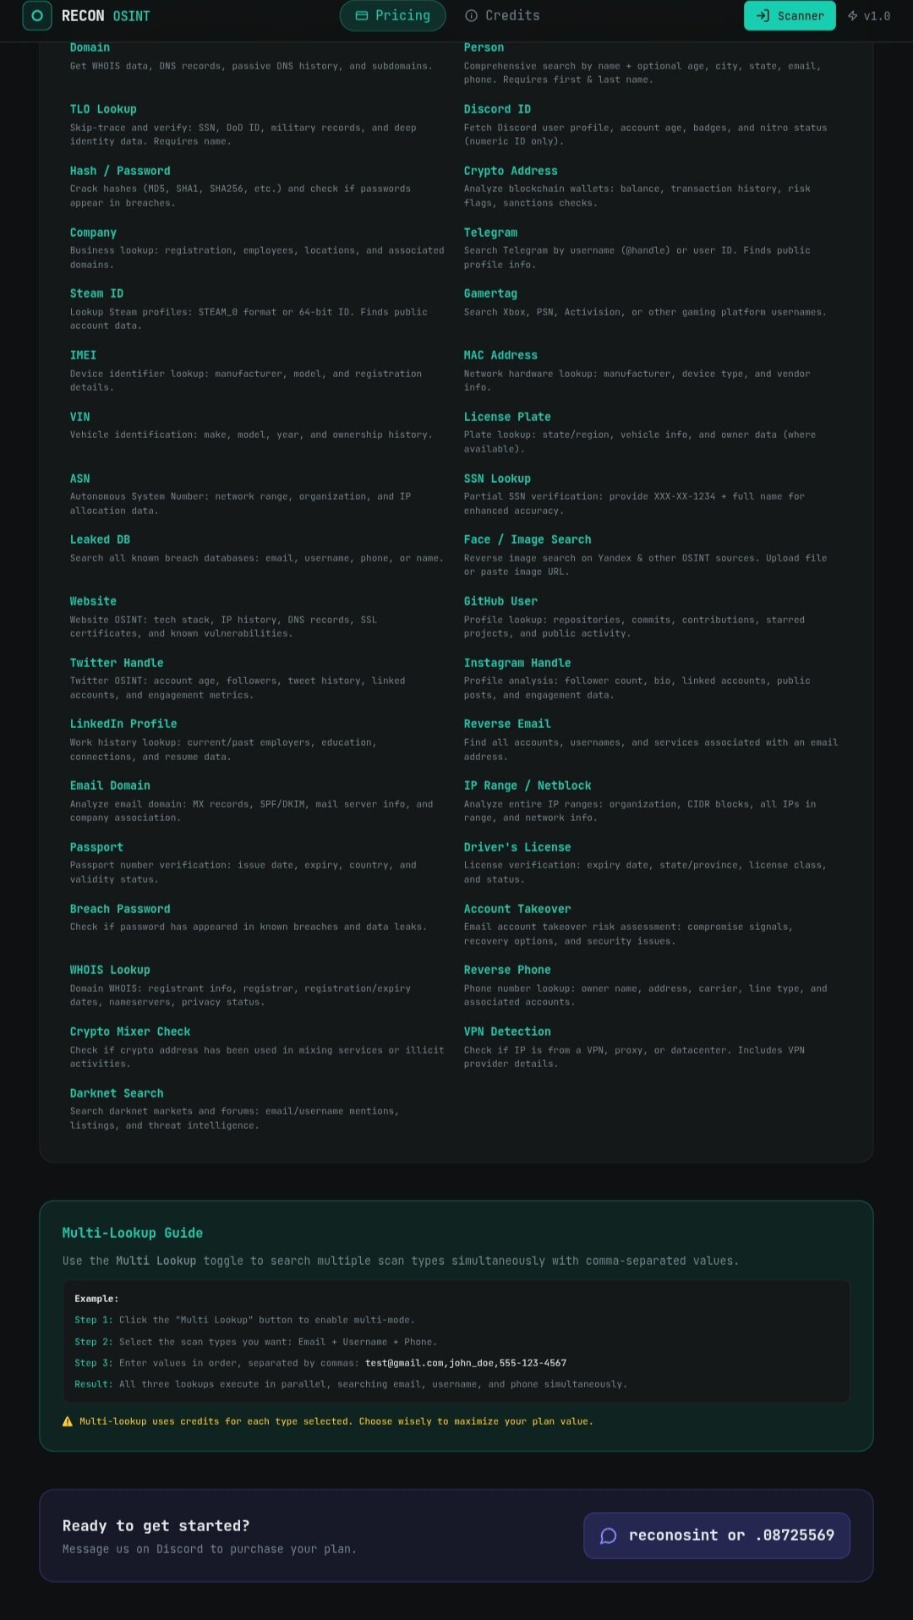Click the Multi-Lookup Guide title
Viewport: 913px width, 1620px height.
tap(133, 1233)
